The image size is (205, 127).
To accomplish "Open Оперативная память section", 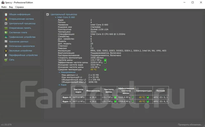I will point(20,28).
